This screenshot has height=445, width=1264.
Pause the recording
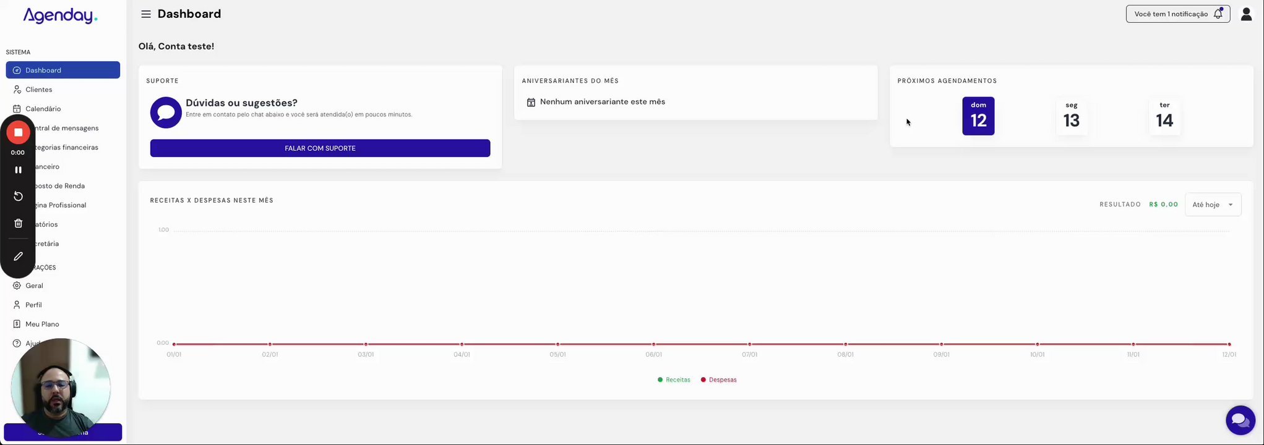tap(19, 170)
